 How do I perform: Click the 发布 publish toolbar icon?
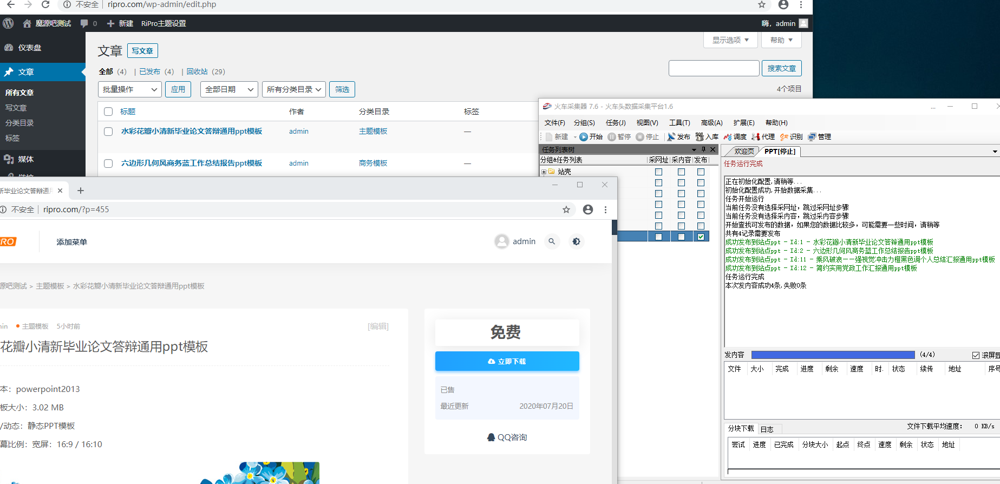point(671,137)
